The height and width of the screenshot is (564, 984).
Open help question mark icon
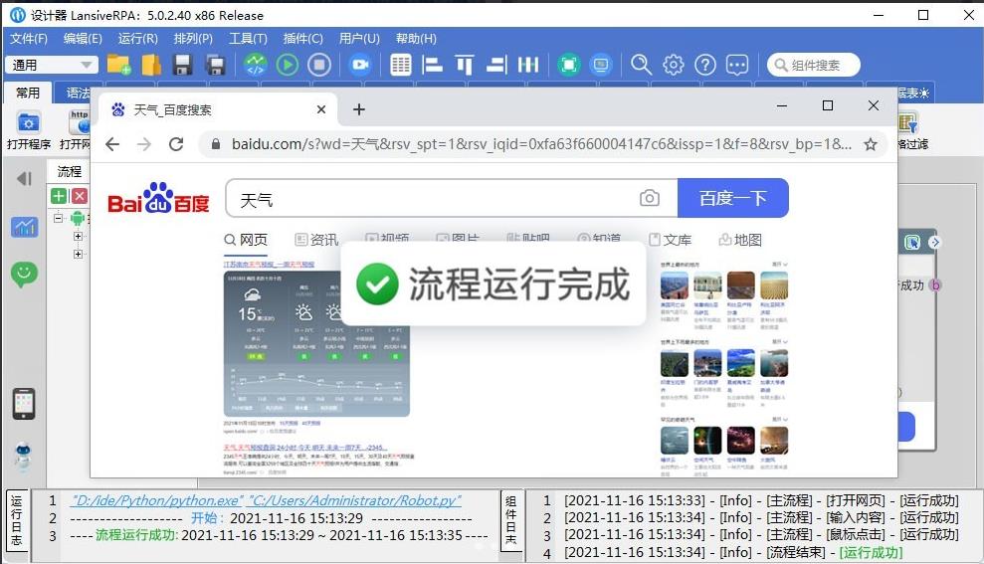pos(705,65)
